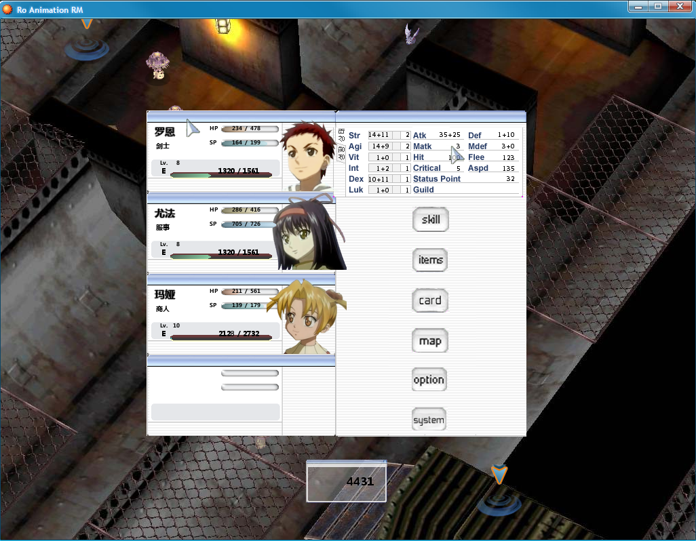Click 罗恩's HP bar showing 234 / 478
Viewport: 696px width, 541px height.
click(250, 129)
